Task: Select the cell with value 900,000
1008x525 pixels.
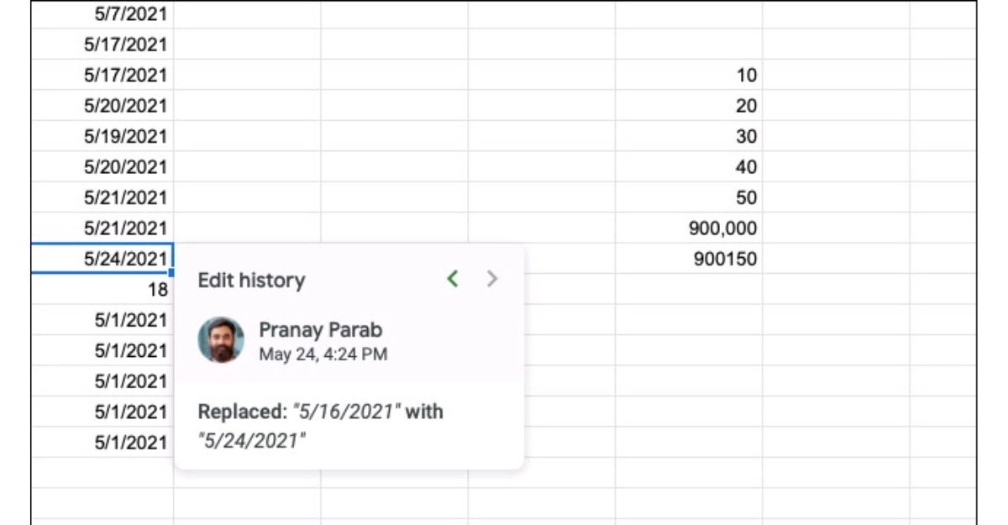Action: pos(689,228)
